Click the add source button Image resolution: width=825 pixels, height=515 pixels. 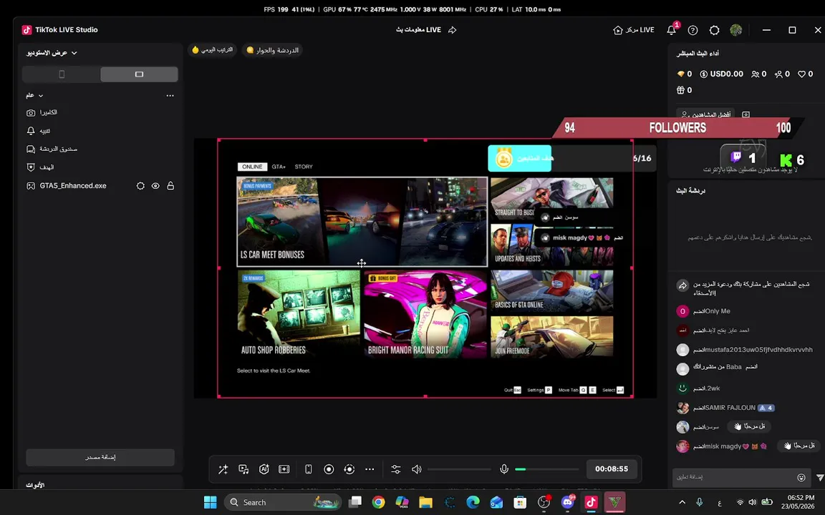pos(100,457)
